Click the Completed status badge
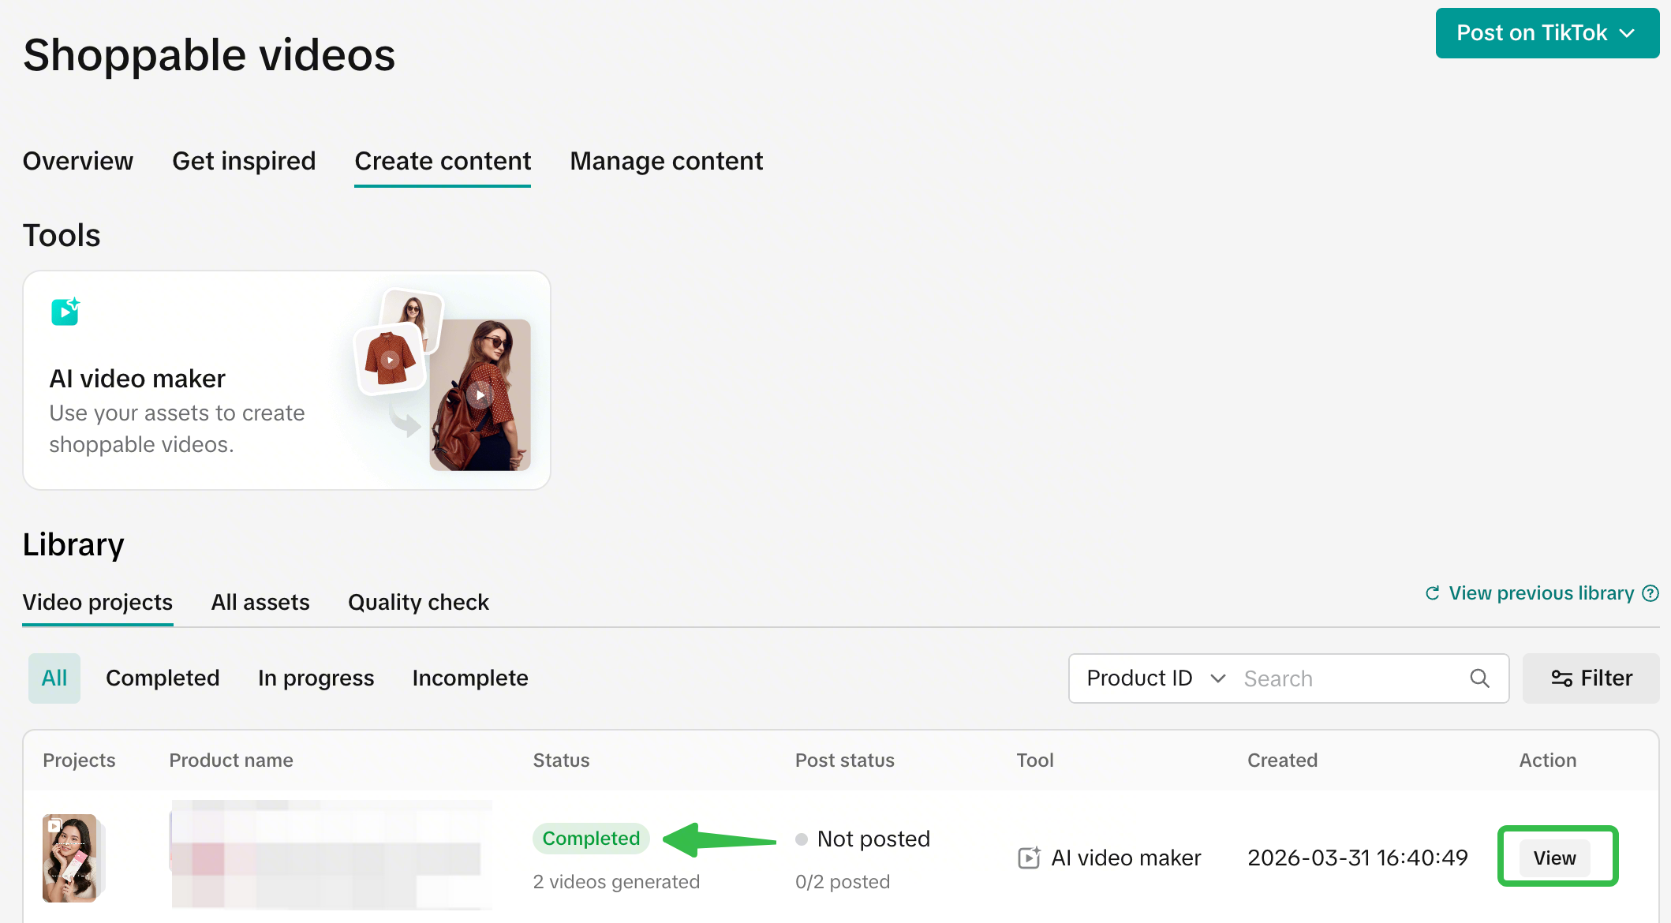The height and width of the screenshot is (923, 1671). tap(591, 839)
